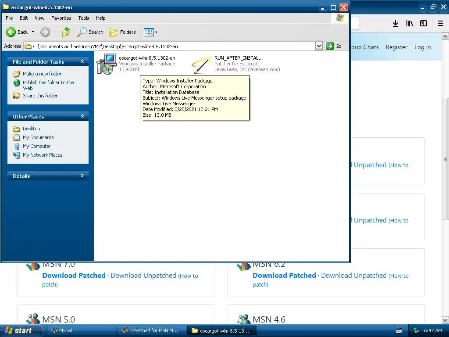Image resolution: width=449 pixels, height=337 pixels.
Task: Click MSN 7.0 Download Unpatched link
Action: click(143, 276)
